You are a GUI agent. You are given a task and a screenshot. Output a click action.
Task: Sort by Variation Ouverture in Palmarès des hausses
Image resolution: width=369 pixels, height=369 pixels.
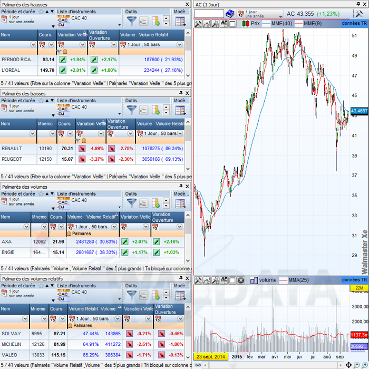click(x=103, y=35)
